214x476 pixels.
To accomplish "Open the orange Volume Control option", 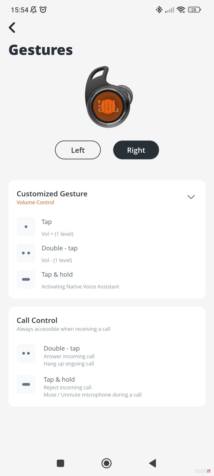I will (35, 203).
